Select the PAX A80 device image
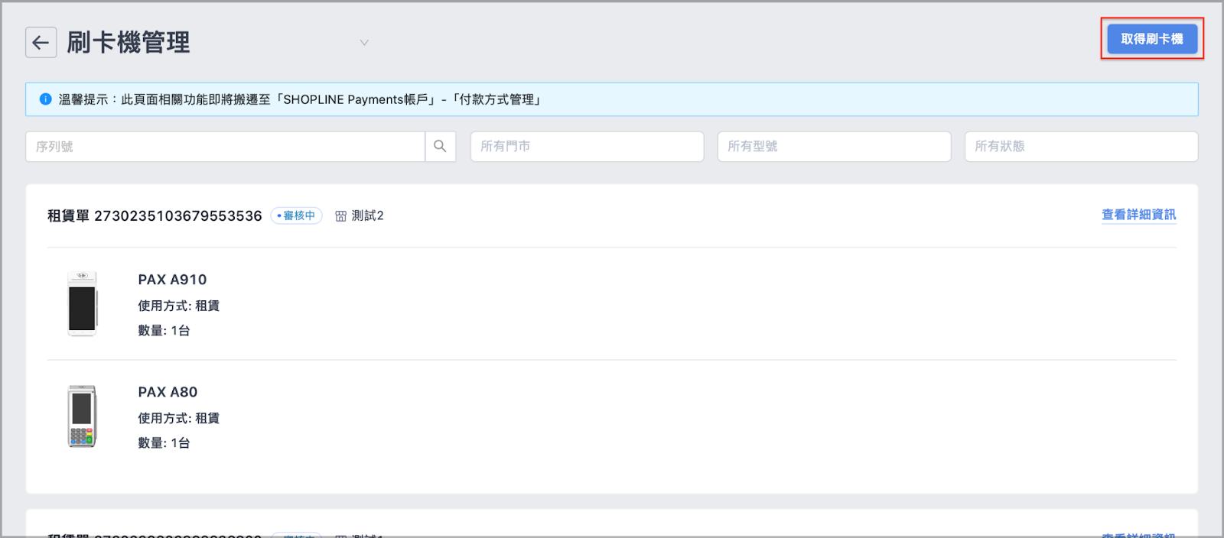 82,416
